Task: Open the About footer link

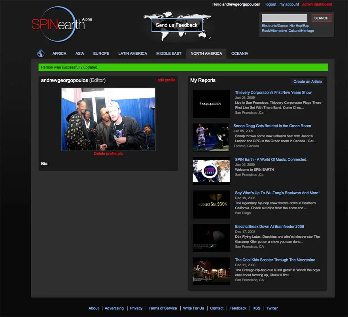Action: 93,308
